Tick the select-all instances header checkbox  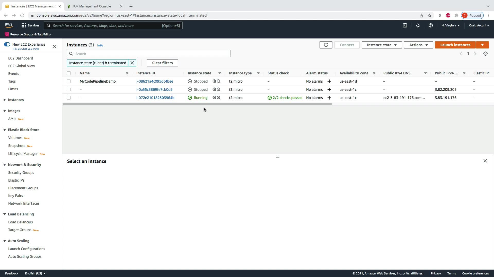[69, 73]
